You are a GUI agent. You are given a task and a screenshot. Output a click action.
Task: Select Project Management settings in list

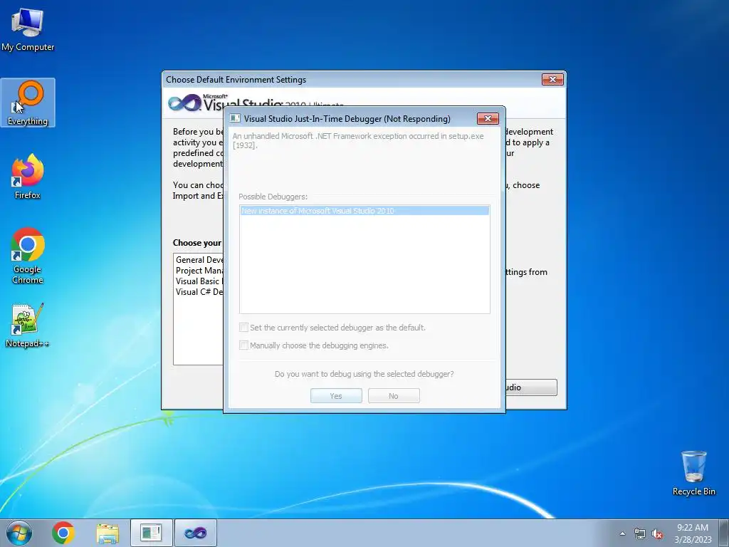coord(199,271)
